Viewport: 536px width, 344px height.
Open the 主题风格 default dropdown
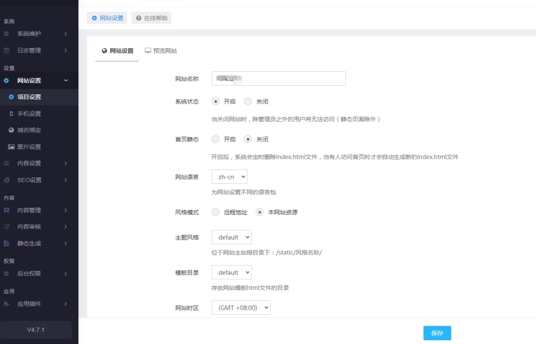tap(231, 237)
